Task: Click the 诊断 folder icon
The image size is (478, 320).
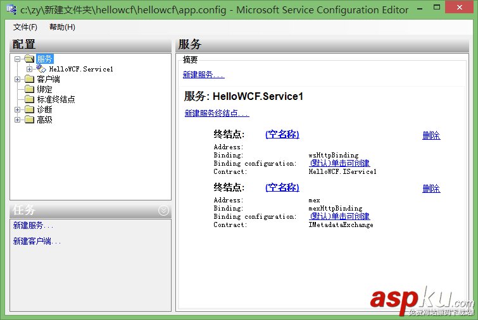Action: (30, 109)
